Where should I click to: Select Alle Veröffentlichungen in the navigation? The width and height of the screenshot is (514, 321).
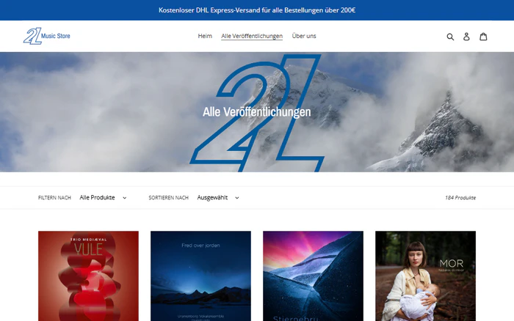(x=252, y=36)
